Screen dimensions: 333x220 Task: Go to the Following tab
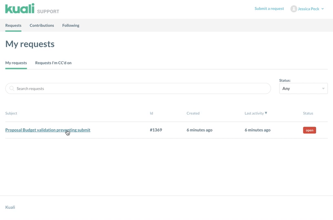pyautogui.click(x=71, y=25)
